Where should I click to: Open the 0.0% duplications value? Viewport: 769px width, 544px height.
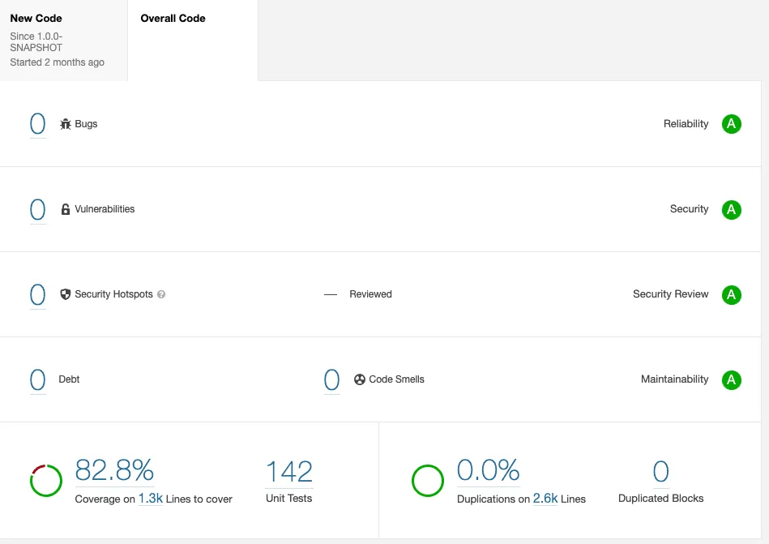point(488,470)
